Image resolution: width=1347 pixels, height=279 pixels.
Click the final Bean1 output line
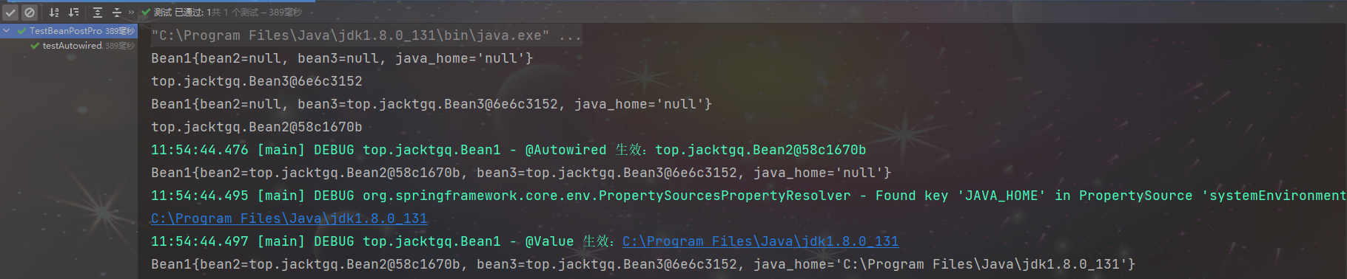click(643, 264)
